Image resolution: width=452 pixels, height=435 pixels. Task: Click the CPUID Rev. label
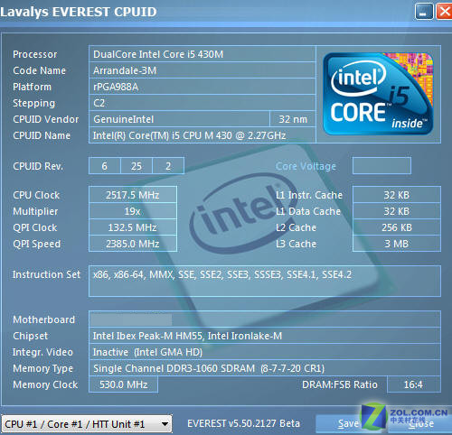pyautogui.click(x=38, y=166)
